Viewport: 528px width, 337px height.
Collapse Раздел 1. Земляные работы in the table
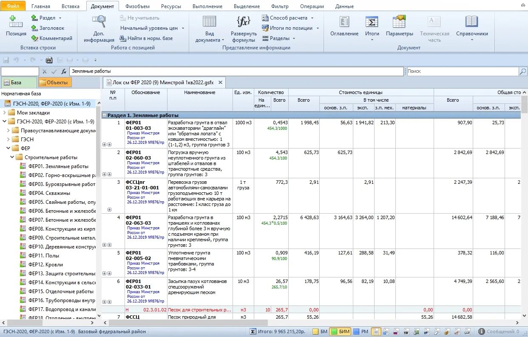click(104, 115)
